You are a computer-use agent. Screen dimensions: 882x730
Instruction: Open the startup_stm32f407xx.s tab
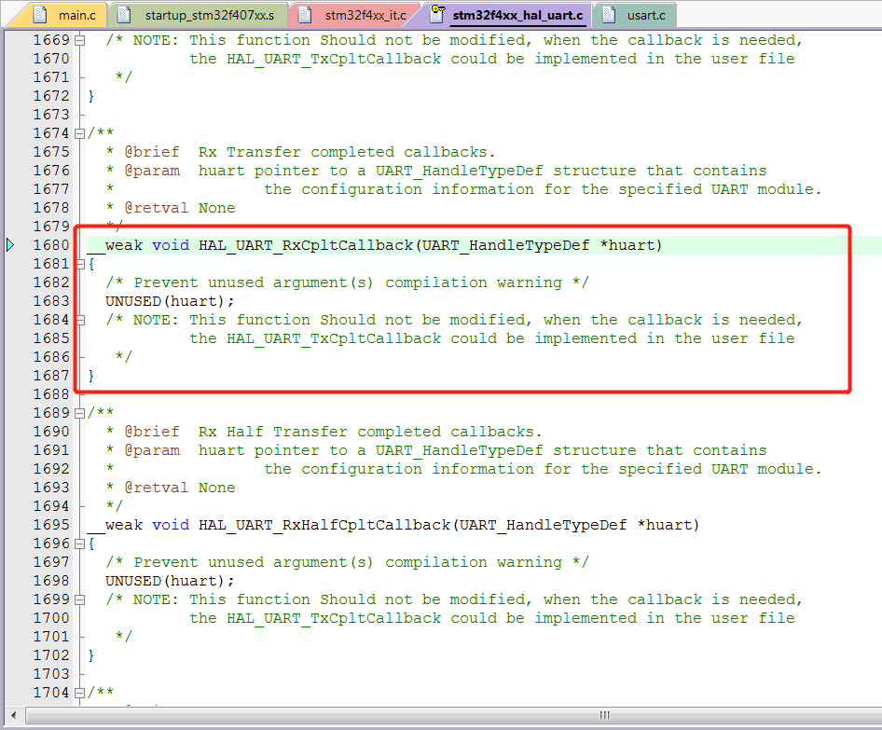(198, 15)
